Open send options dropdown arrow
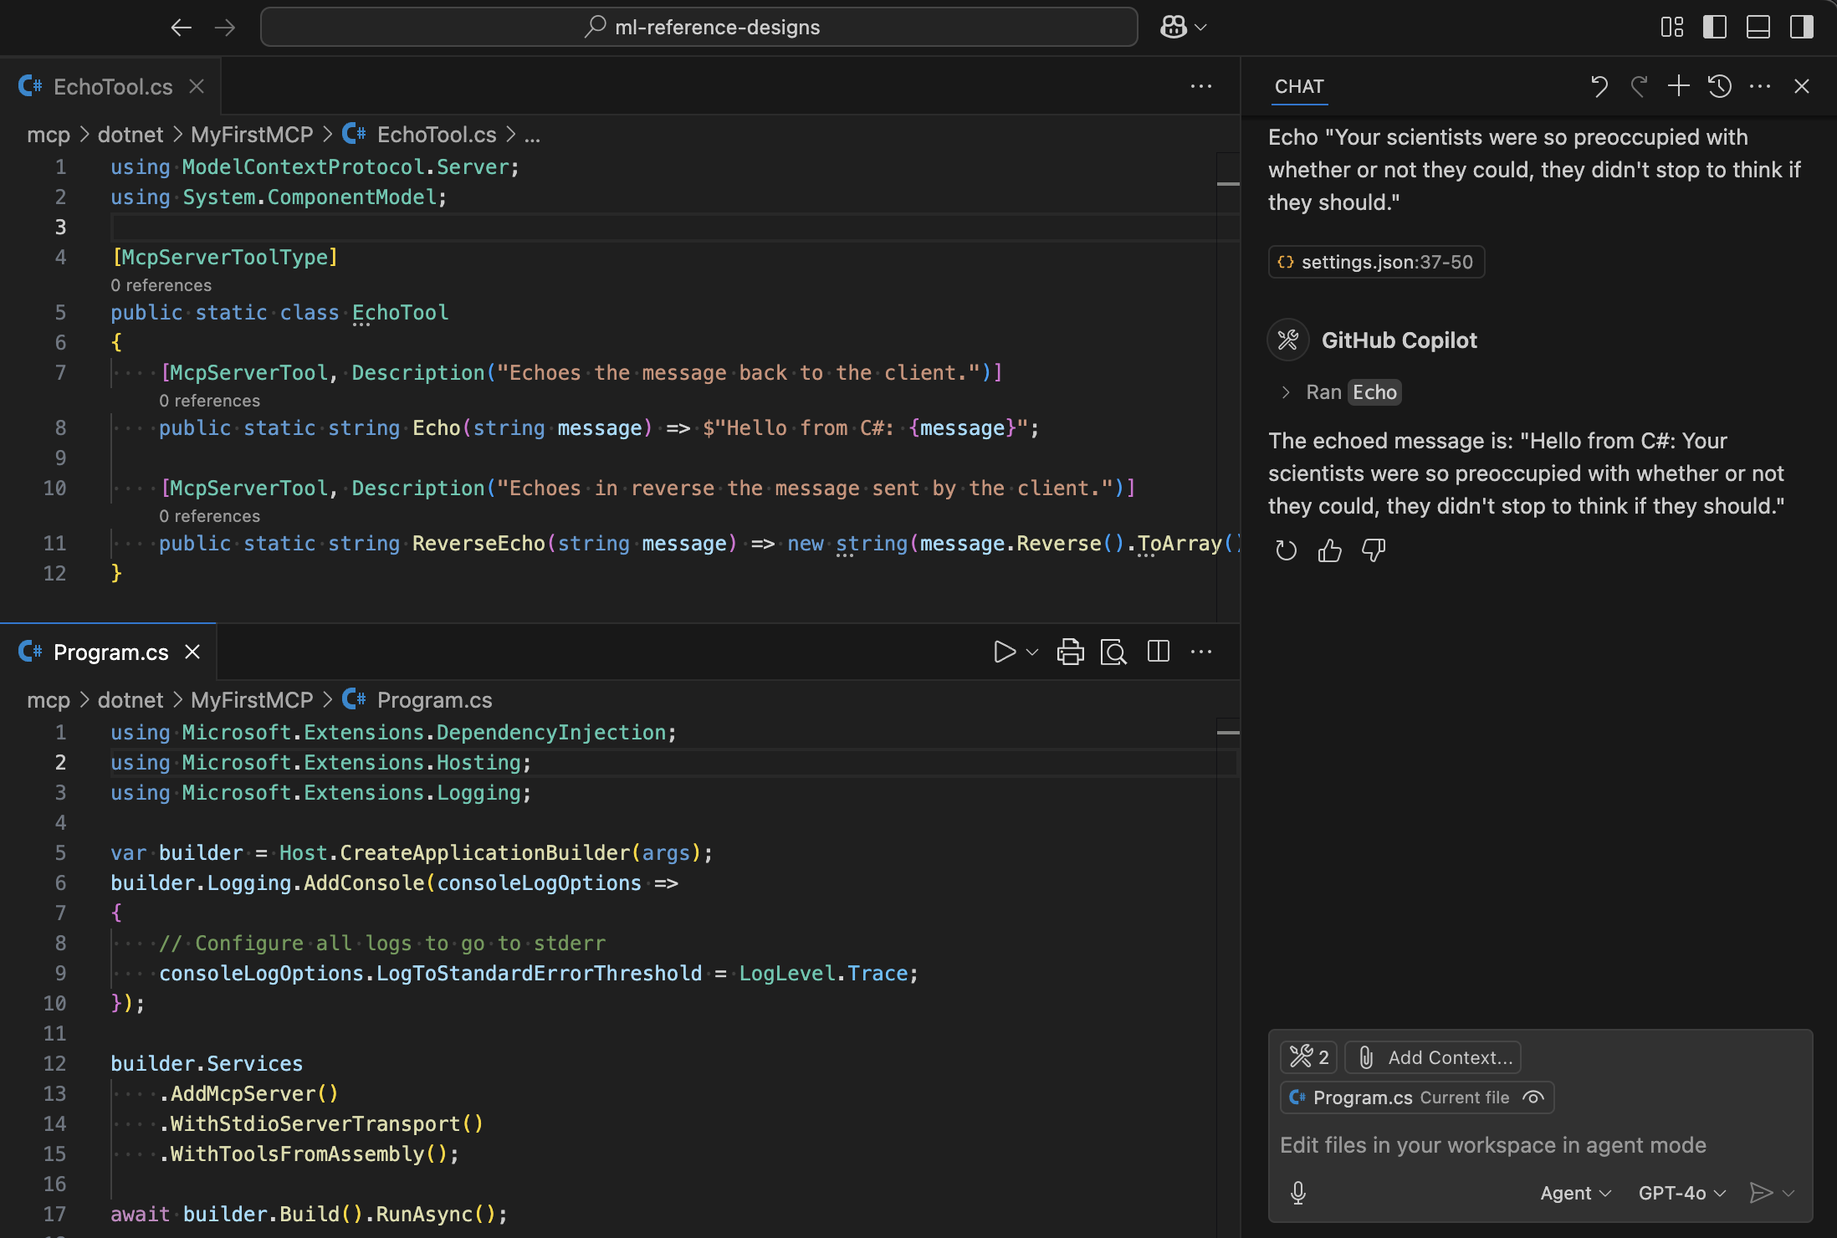Image resolution: width=1837 pixels, height=1238 pixels. (x=1788, y=1193)
